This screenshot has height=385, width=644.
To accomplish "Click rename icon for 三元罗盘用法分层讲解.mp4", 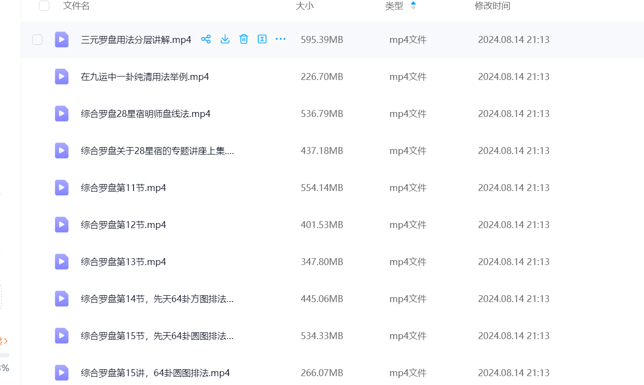I will pos(262,39).
